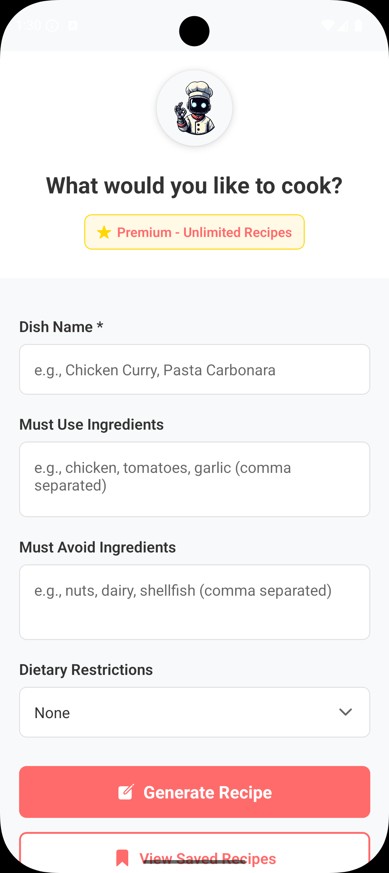Focus the Dish Name input field
The image size is (389, 873).
pos(194,370)
